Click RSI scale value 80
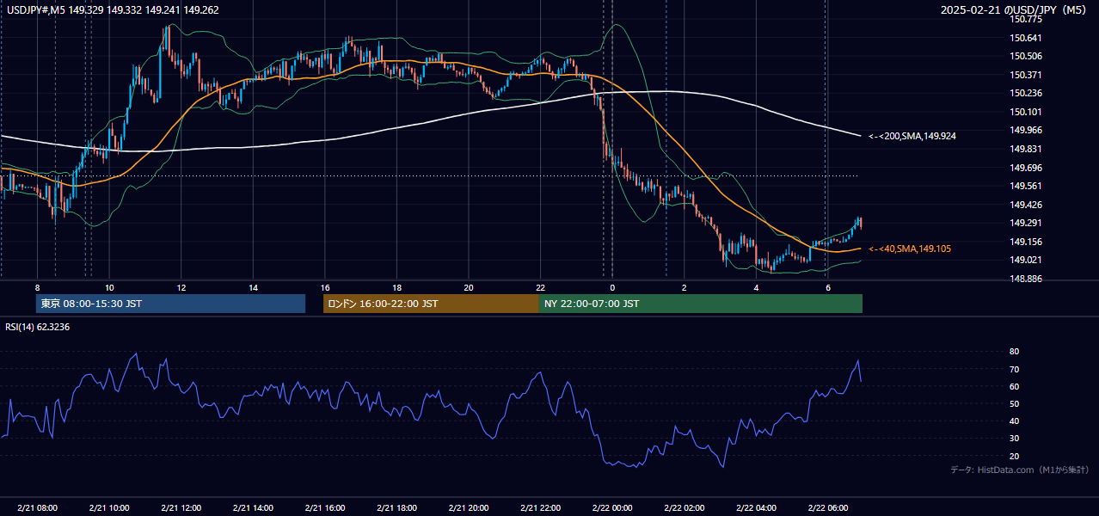 click(1014, 352)
